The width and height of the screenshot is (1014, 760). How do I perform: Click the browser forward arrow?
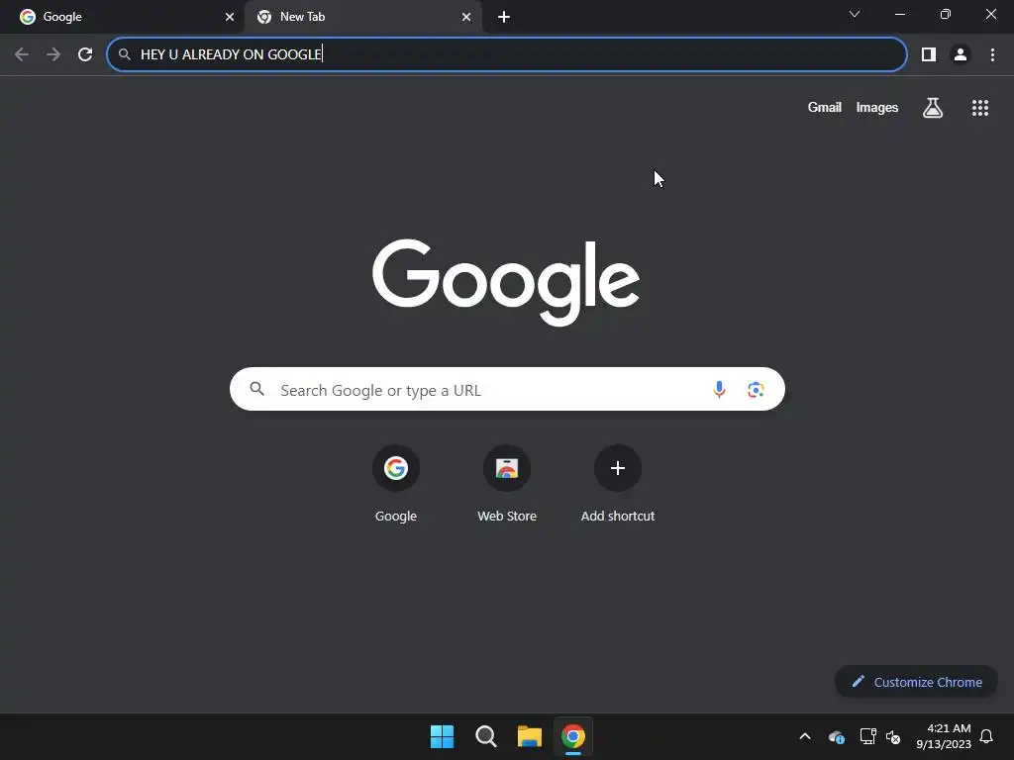[53, 54]
